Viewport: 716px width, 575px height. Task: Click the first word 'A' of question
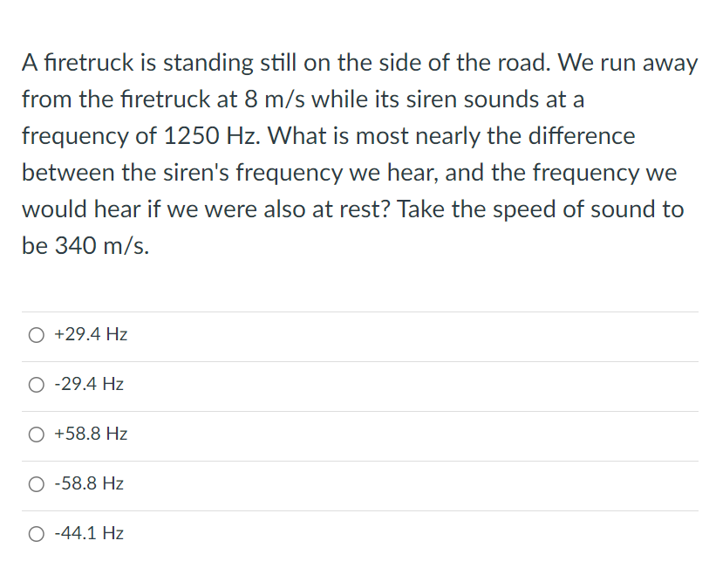(29, 63)
